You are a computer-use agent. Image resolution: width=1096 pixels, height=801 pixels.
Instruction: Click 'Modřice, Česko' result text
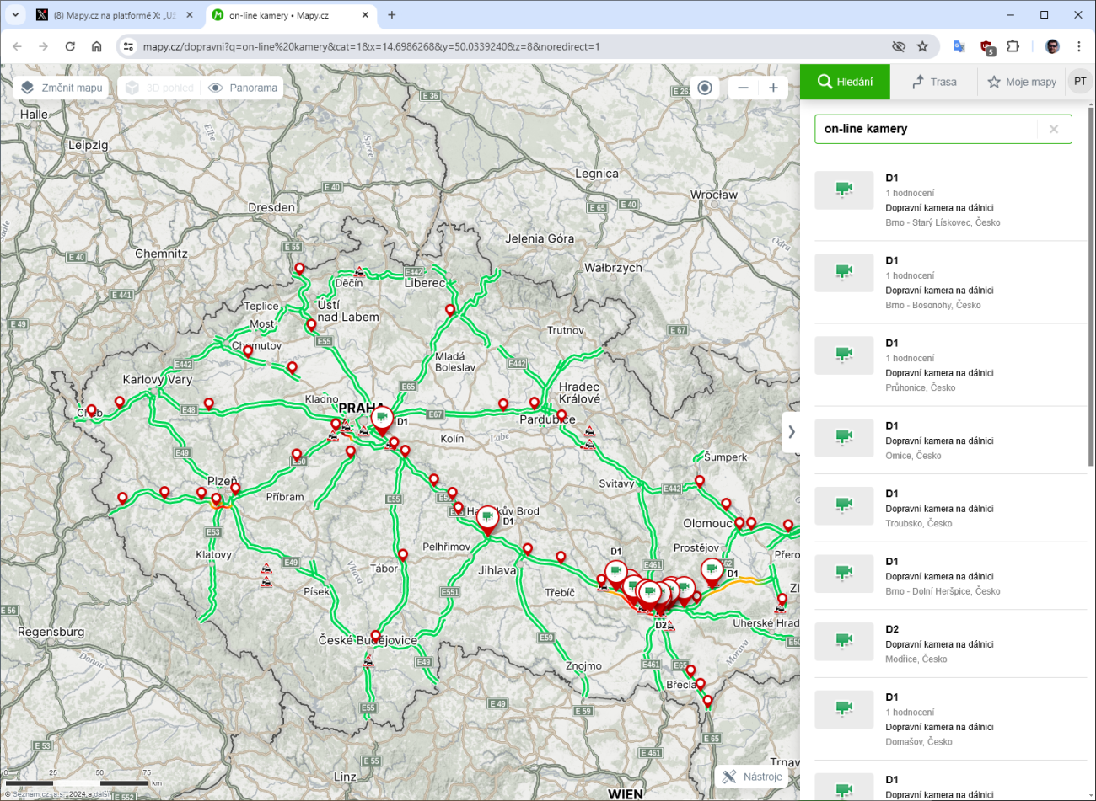tap(916, 659)
